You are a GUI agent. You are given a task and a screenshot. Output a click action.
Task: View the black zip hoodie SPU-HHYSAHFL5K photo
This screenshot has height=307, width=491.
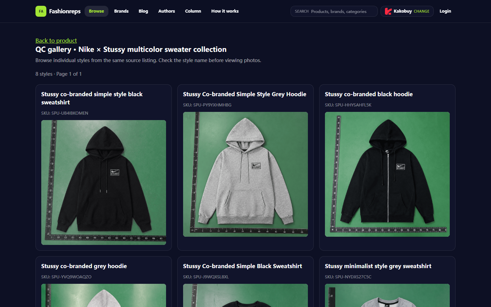pyautogui.click(x=387, y=174)
